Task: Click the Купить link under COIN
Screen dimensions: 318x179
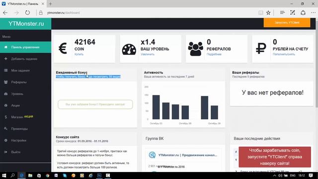Action: point(79,54)
